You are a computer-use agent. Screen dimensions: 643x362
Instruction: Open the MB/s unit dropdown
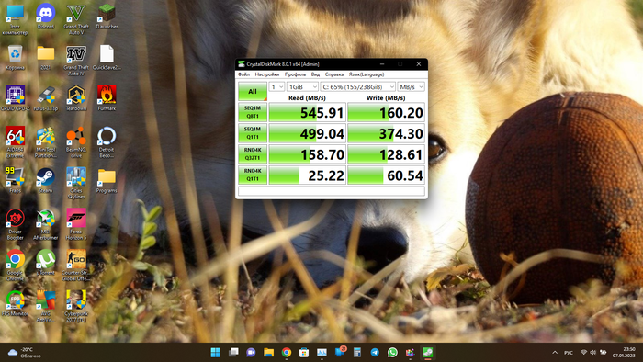pyautogui.click(x=411, y=87)
